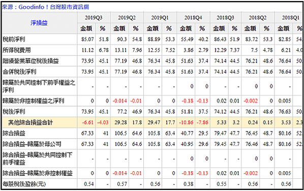
Task: Click the 51.81 net profit value
Action: pos(187,112)
